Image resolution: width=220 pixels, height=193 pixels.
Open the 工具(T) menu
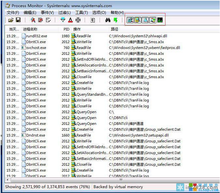pos(81,12)
